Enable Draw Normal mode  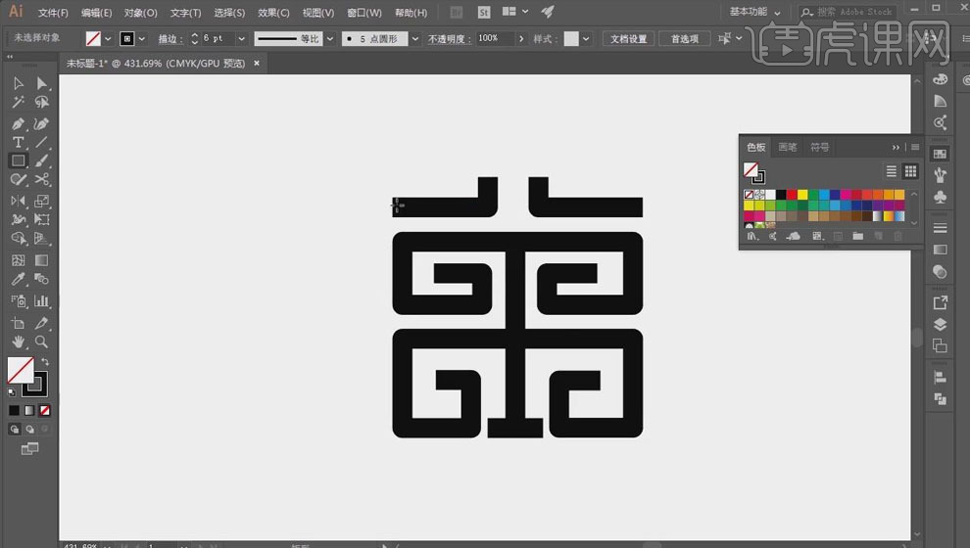coord(15,429)
